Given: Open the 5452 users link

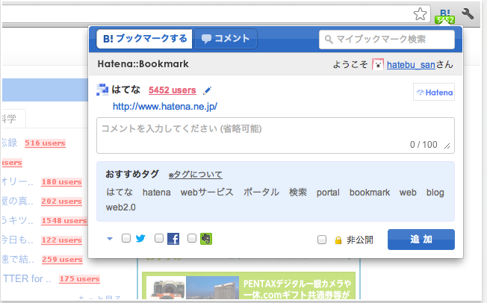Looking at the screenshot, I should (x=172, y=90).
